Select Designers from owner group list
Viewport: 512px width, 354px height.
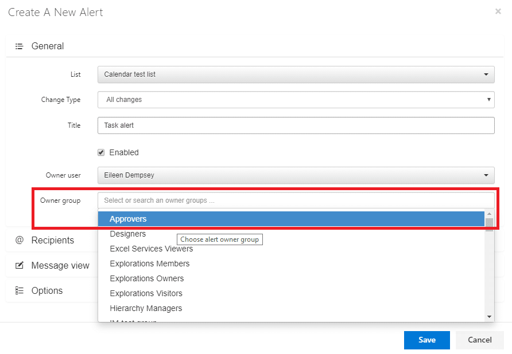tap(291, 234)
